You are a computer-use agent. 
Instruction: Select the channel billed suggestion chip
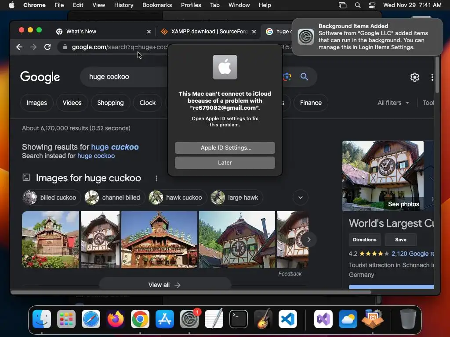pyautogui.click(x=115, y=197)
